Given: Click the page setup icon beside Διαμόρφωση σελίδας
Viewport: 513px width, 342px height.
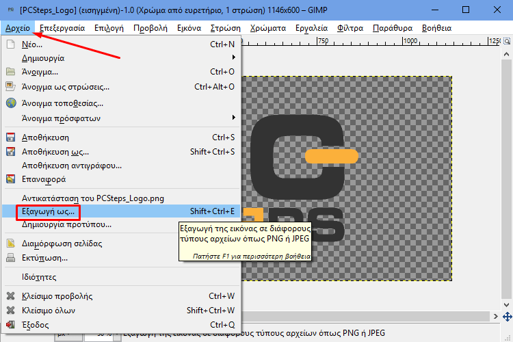Looking at the screenshot, I should [x=10, y=244].
